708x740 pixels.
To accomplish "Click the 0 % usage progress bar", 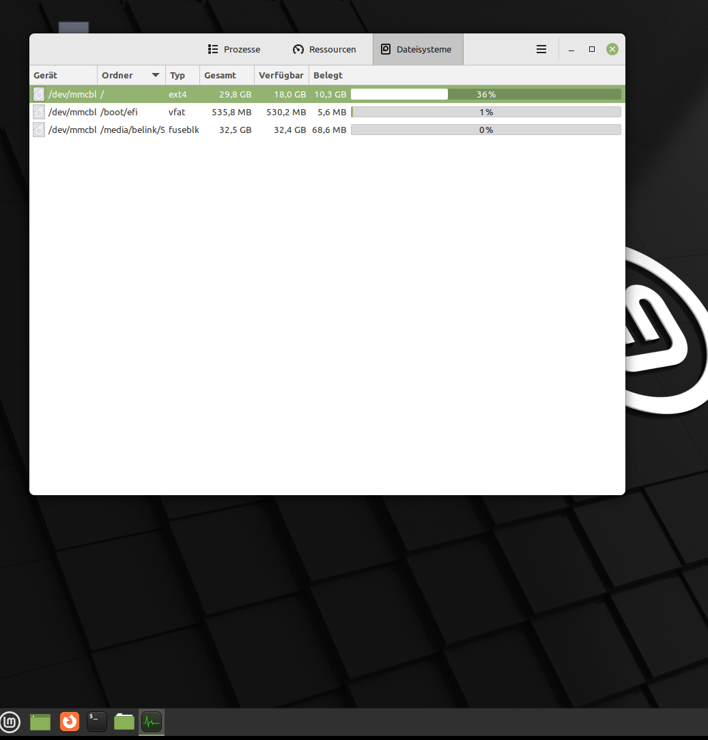I will tap(486, 130).
